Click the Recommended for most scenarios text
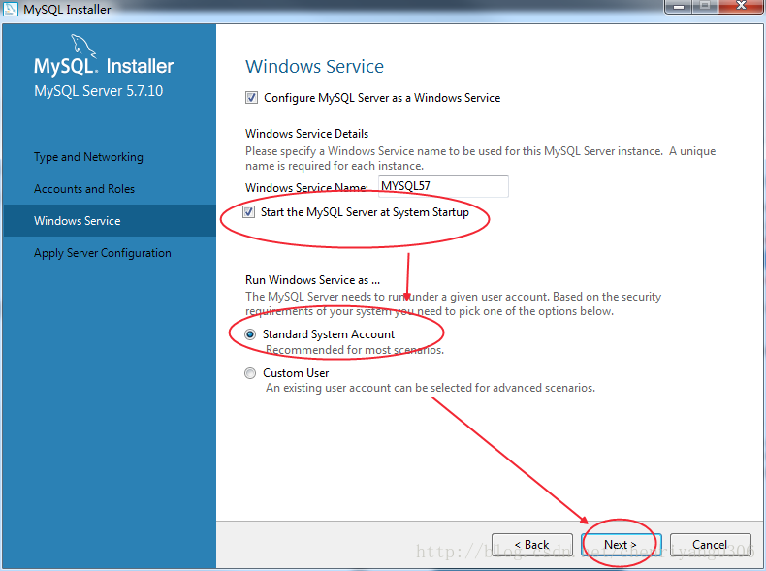 355,350
